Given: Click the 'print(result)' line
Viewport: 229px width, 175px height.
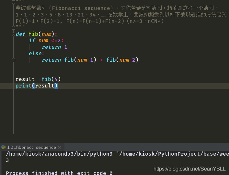Looking at the screenshot, I should 37,86.
